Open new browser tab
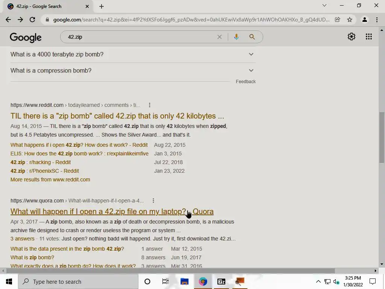385x289 pixels. click(x=102, y=6)
